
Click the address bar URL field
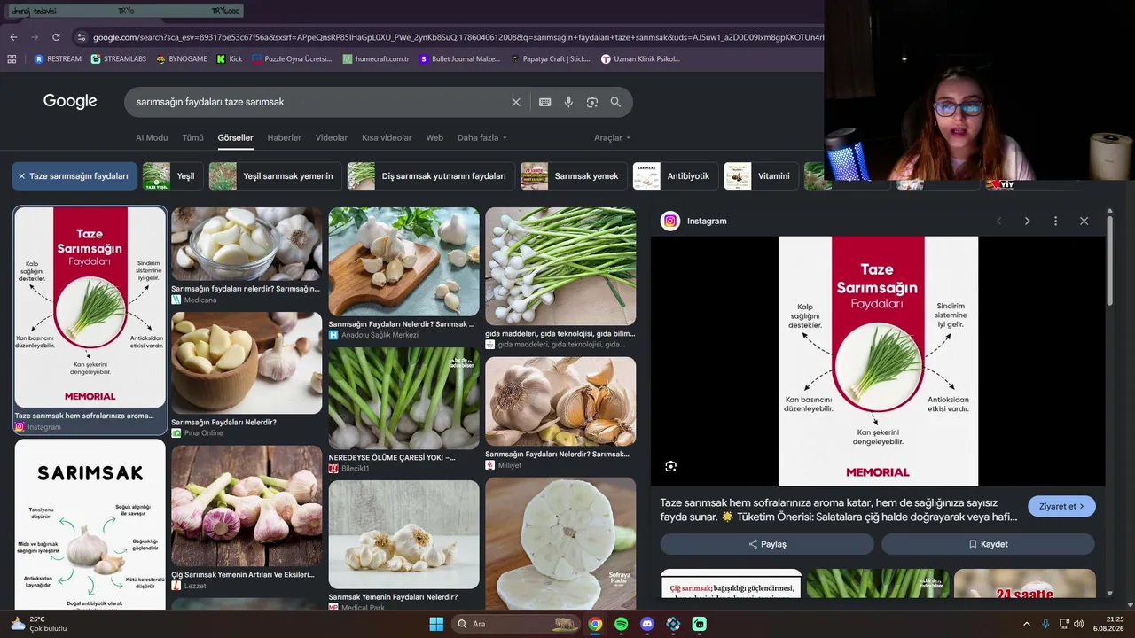tap(458, 37)
